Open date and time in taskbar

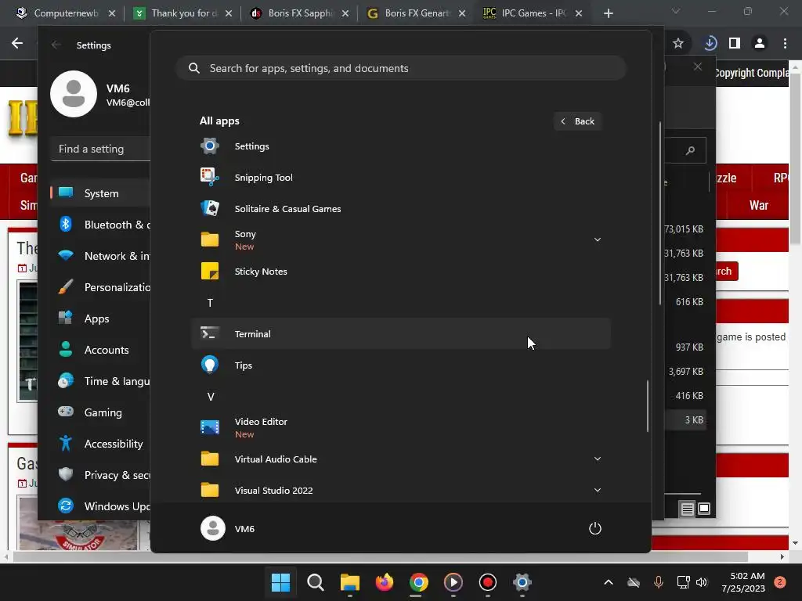click(743, 582)
